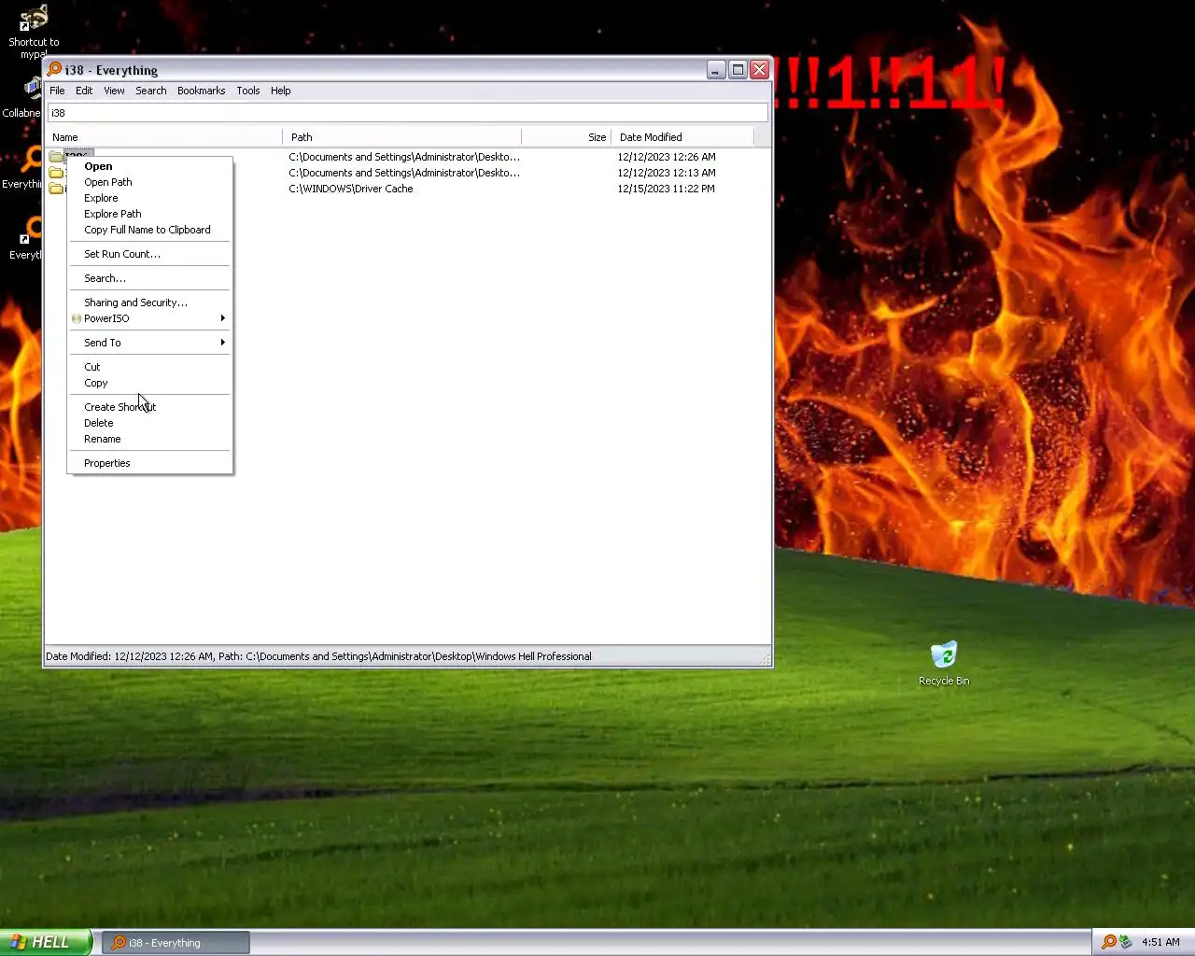
Task: Click the HELL start button
Action: click(46, 942)
